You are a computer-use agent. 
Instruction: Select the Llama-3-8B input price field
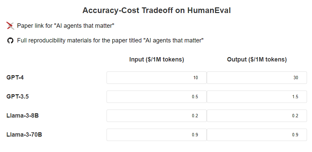pyautogui.click(x=157, y=116)
